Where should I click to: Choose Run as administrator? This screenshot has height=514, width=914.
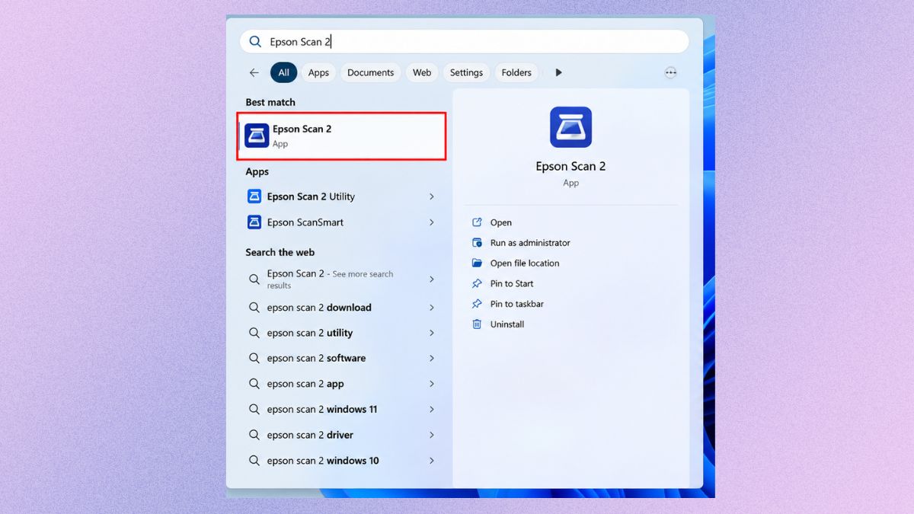(x=530, y=243)
